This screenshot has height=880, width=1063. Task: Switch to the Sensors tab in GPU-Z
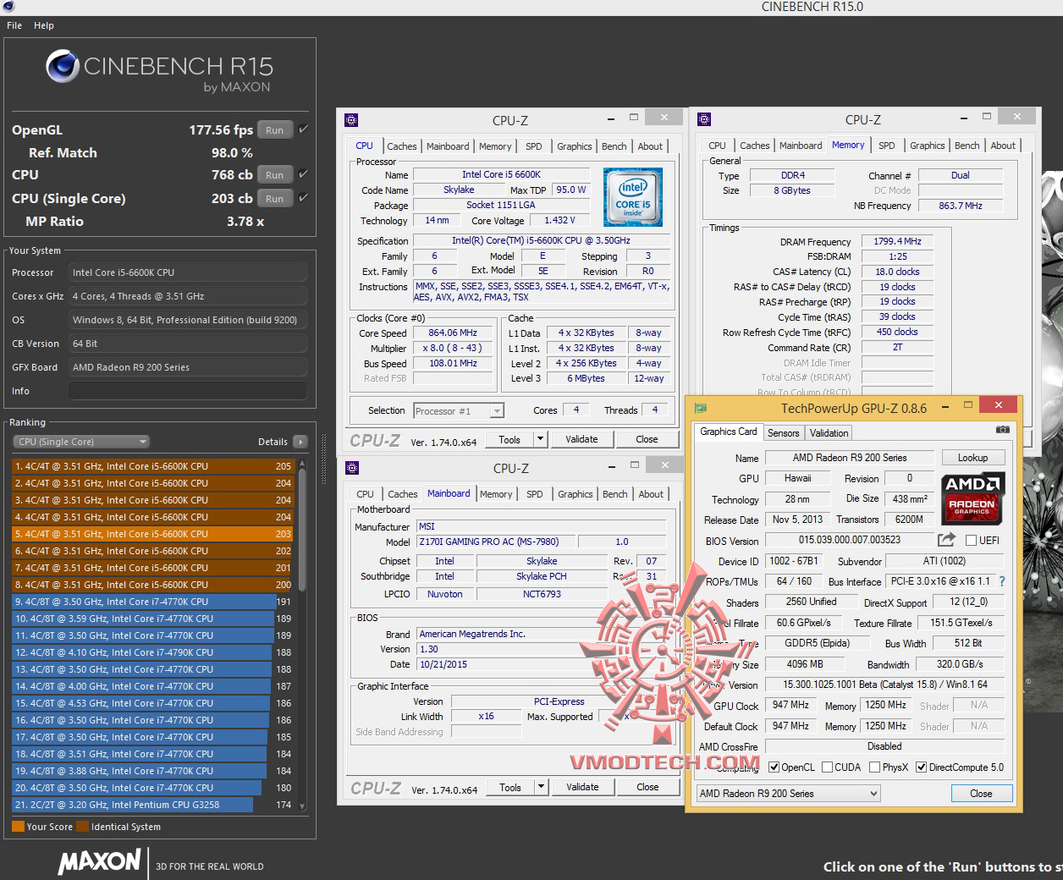point(783,432)
